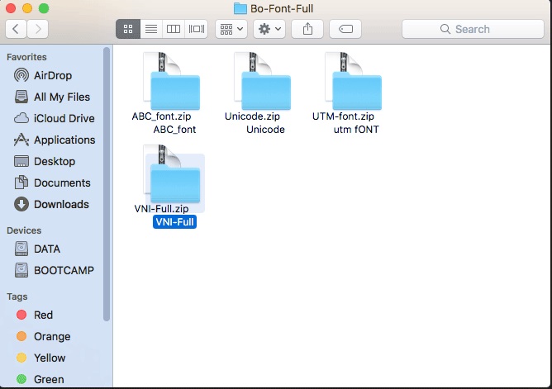Click the Share button icon
This screenshot has height=389, width=552.
point(308,29)
